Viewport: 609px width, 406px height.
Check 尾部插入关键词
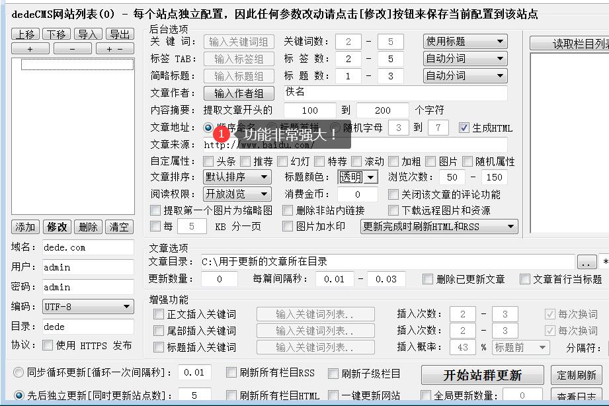159,331
